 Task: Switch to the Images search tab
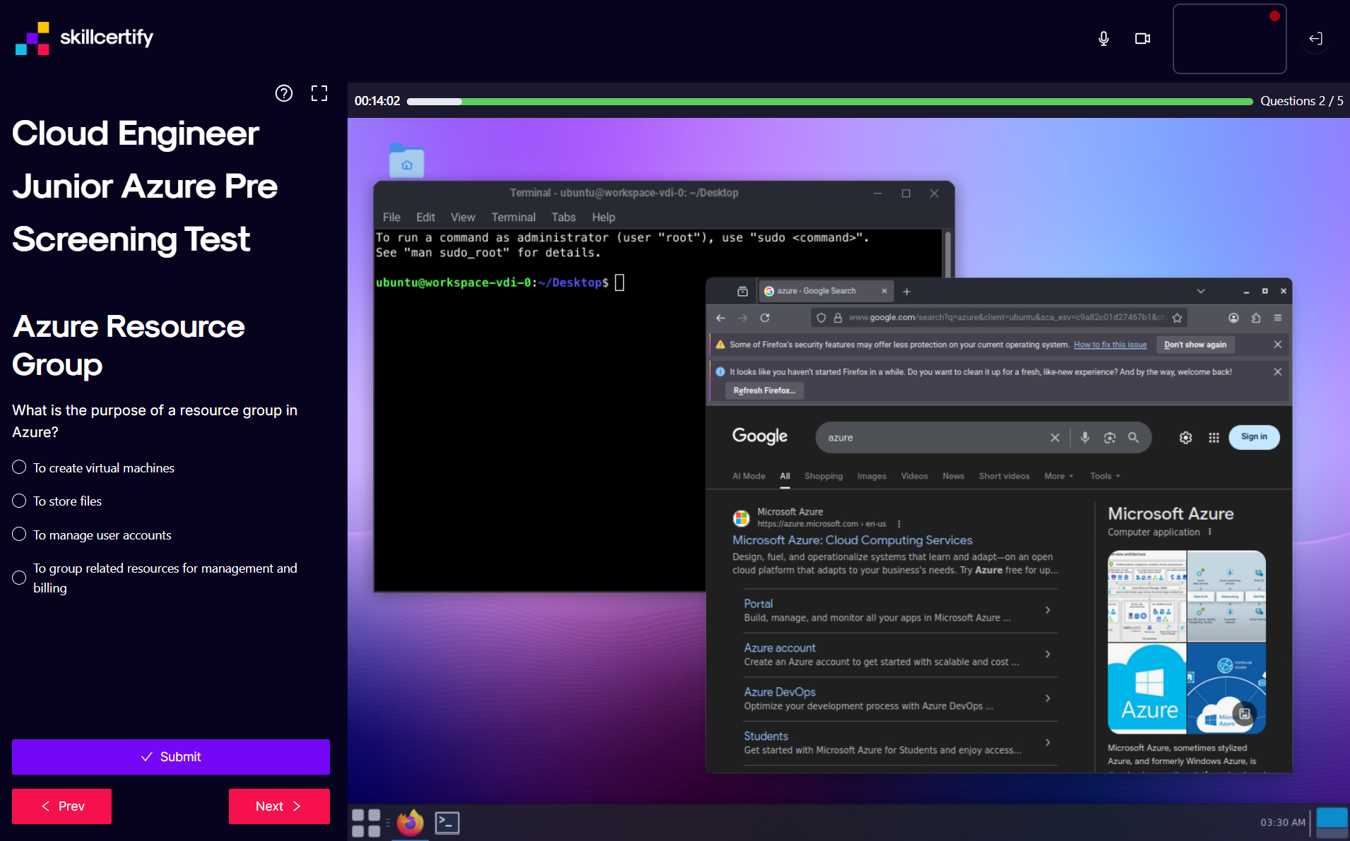pos(871,476)
